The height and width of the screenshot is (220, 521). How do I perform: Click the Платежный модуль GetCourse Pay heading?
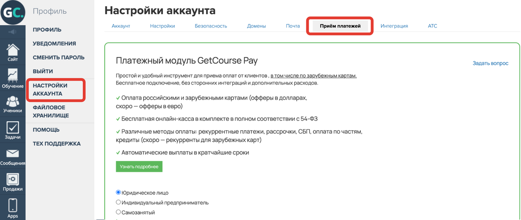pos(187,61)
